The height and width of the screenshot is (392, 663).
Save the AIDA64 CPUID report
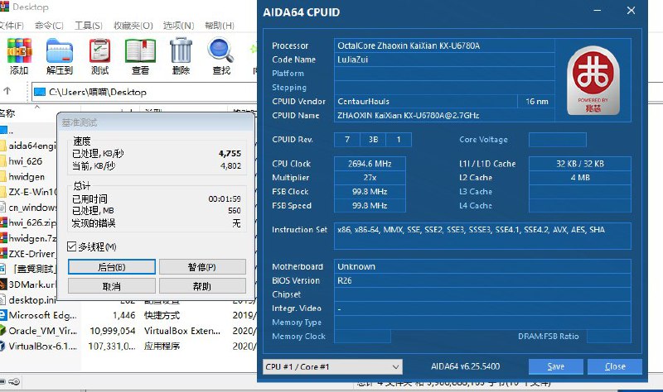tap(555, 366)
